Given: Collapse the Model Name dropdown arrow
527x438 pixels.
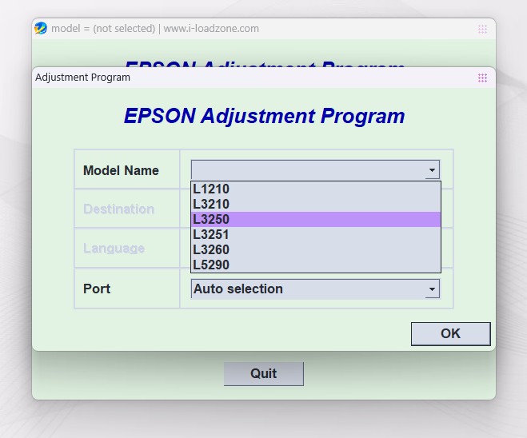Looking at the screenshot, I should pos(432,170).
